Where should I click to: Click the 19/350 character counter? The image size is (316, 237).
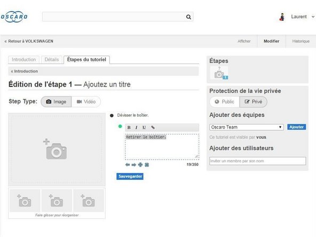pyautogui.click(x=193, y=164)
